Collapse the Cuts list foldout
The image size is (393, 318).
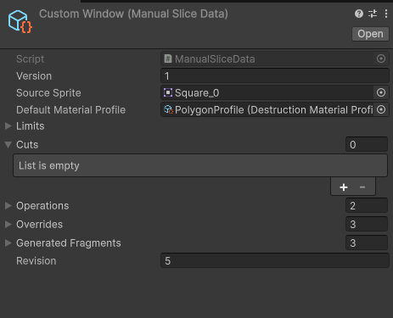8,145
